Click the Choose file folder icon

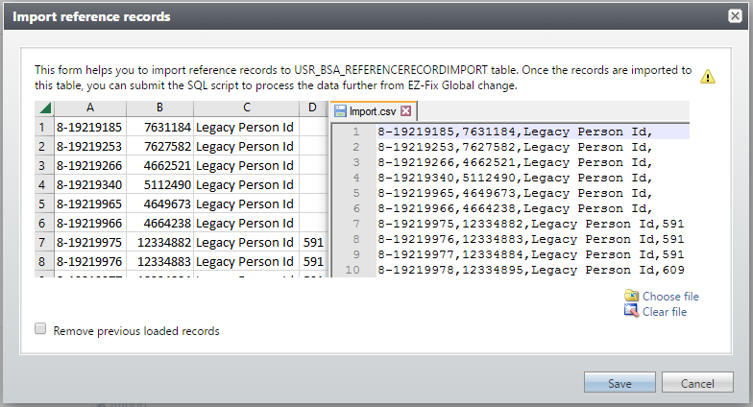coord(631,296)
